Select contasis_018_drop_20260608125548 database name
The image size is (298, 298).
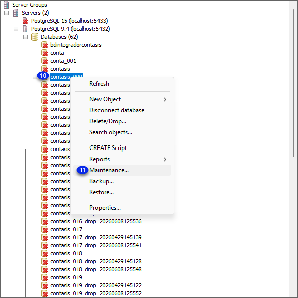[96, 269]
